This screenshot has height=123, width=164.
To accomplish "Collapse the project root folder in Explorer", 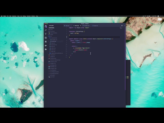I will pos(51,28).
